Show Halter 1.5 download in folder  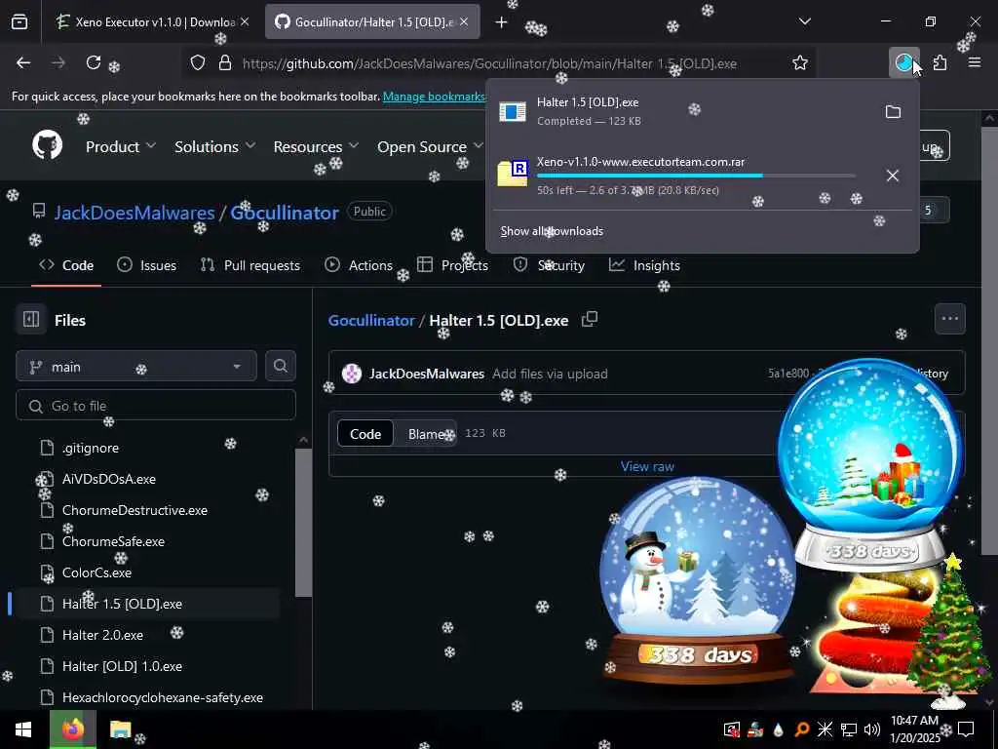(893, 112)
